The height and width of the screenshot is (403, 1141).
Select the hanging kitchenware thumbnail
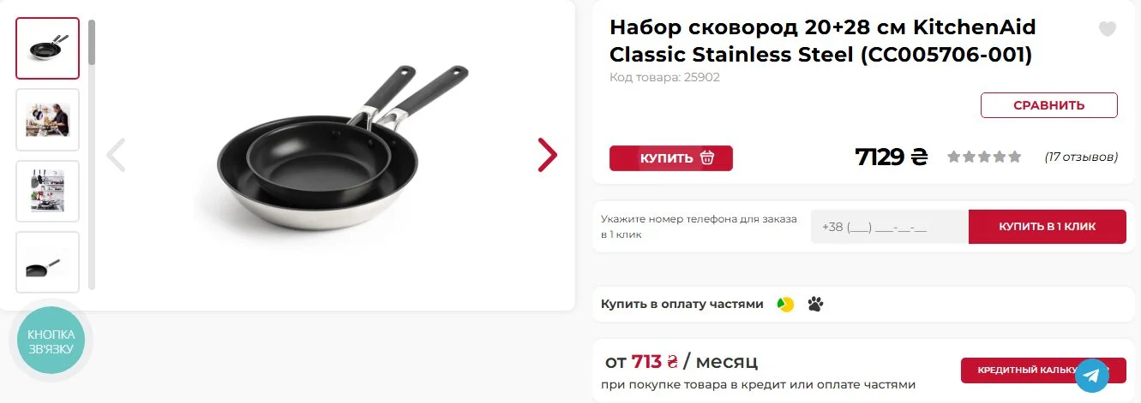[x=47, y=191]
